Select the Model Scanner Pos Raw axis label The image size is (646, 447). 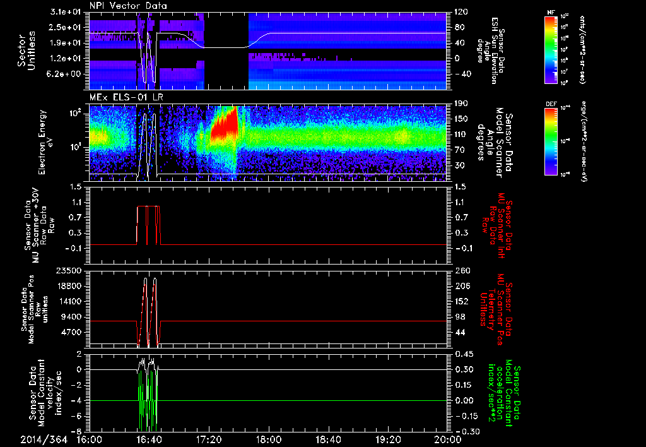(34, 309)
